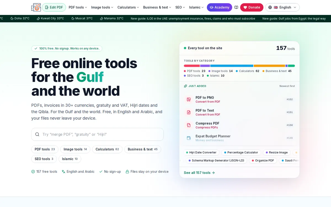Screen dimensions: 331x207
Task: Open the Expat Budget Planner row
Action: click(x=239, y=138)
